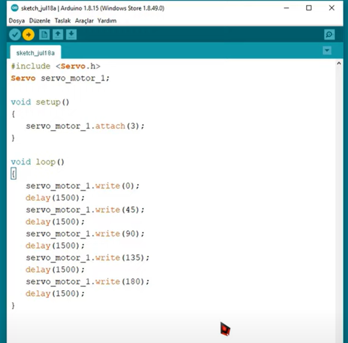Viewport: 348px width, 343px height.
Task: Expand the tab options dropdown arrow
Action: (327, 50)
